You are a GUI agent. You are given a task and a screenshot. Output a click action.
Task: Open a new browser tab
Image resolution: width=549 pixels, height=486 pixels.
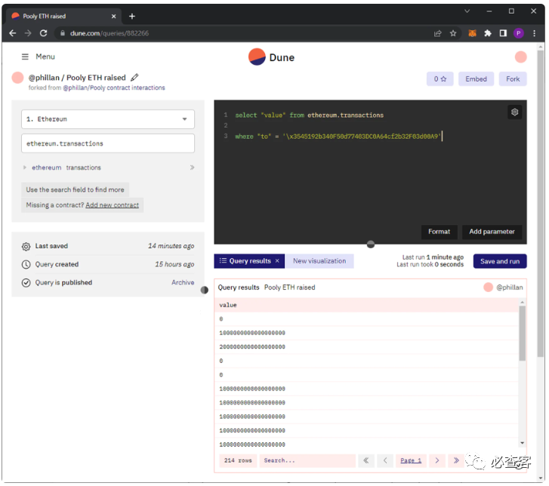(132, 16)
